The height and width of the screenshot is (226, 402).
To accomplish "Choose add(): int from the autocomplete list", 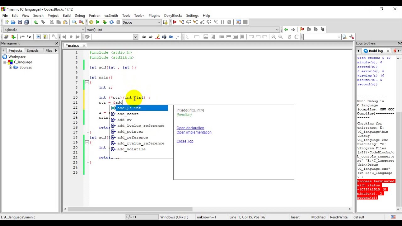I will pyautogui.click(x=139, y=108).
